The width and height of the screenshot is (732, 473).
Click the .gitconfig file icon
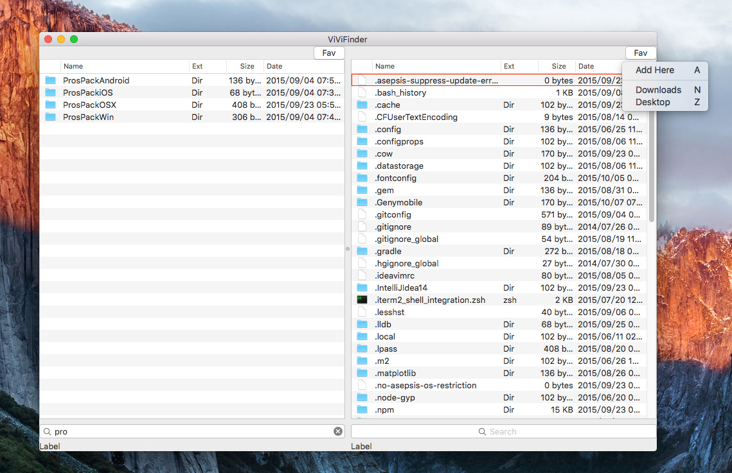[362, 214]
